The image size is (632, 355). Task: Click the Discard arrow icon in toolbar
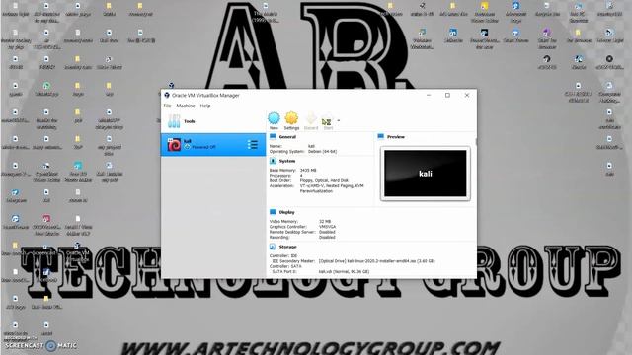coord(311,118)
